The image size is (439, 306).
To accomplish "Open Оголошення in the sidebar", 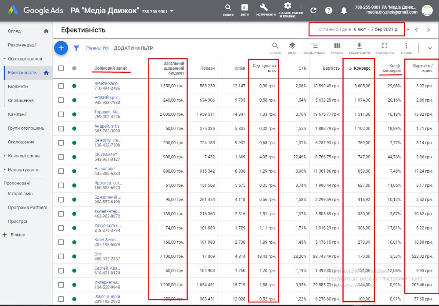I will [x=21, y=142].
